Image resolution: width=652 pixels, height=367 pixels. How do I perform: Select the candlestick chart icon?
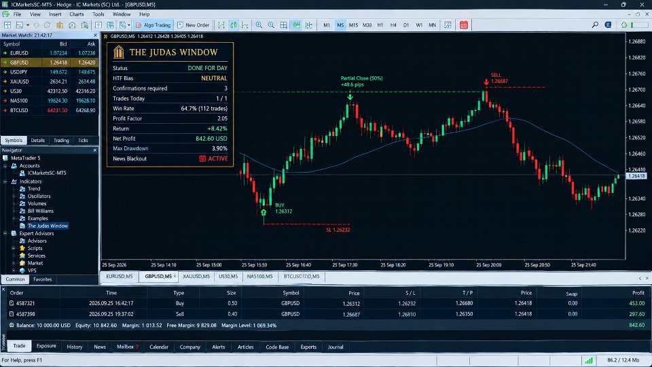[233, 25]
